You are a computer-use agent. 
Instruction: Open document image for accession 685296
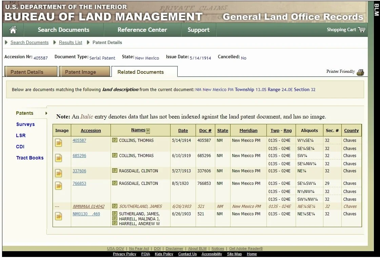click(58, 158)
